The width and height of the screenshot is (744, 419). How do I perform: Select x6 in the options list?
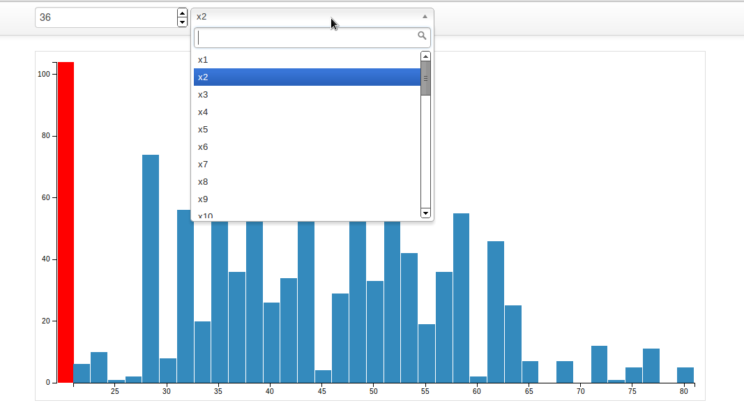click(307, 147)
